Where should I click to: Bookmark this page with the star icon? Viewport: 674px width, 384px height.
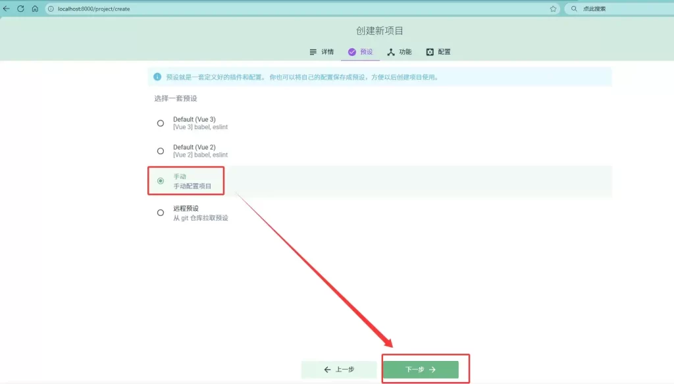553,9
